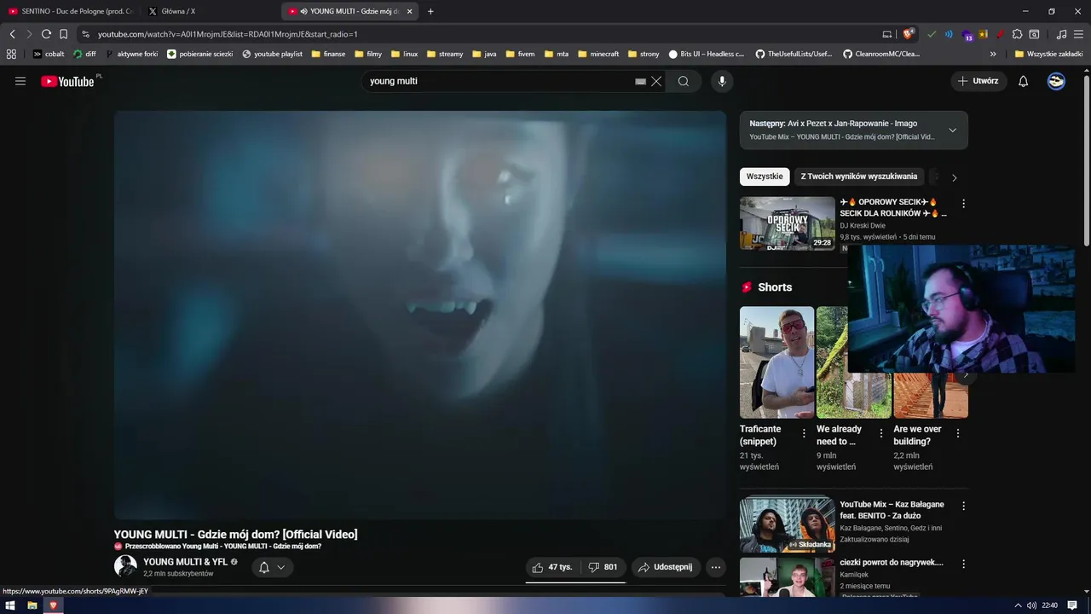Open the volume control in system tray
Viewport: 1091px width, 614px height.
point(1031,605)
